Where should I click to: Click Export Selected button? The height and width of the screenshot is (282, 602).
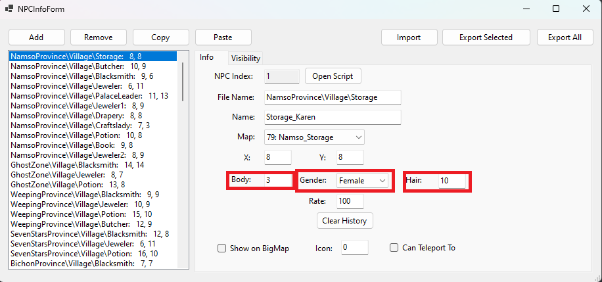click(486, 37)
